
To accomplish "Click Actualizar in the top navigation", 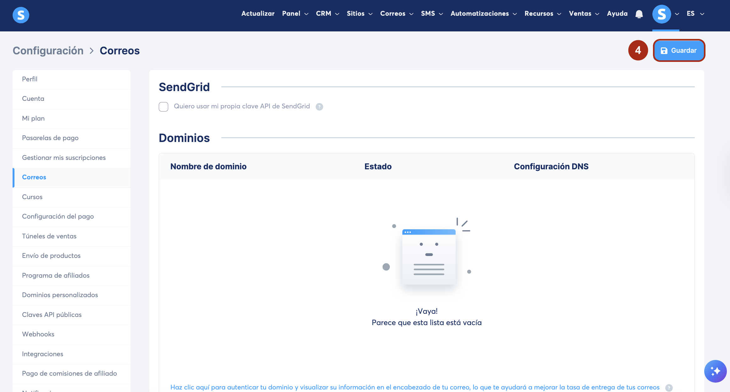I will 258,14.
